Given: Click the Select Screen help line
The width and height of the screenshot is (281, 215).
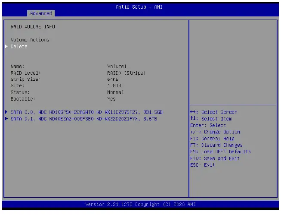Looking at the screenshot, I should (x=213, y=112).
